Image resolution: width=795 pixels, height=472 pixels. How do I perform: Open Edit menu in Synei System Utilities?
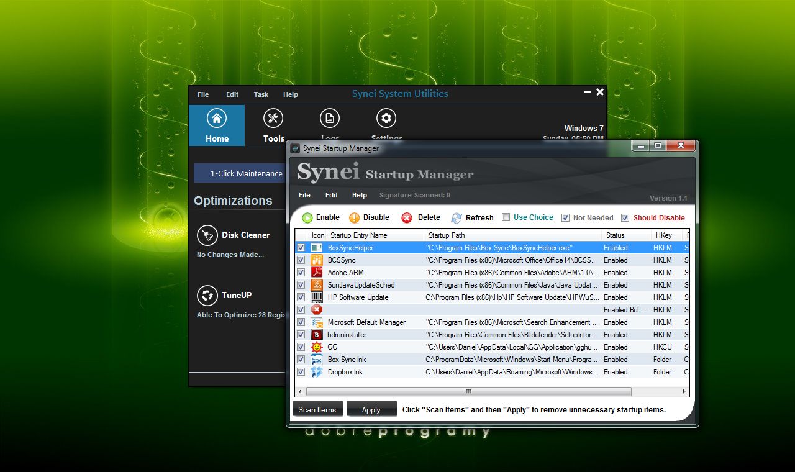coord(232,94)
